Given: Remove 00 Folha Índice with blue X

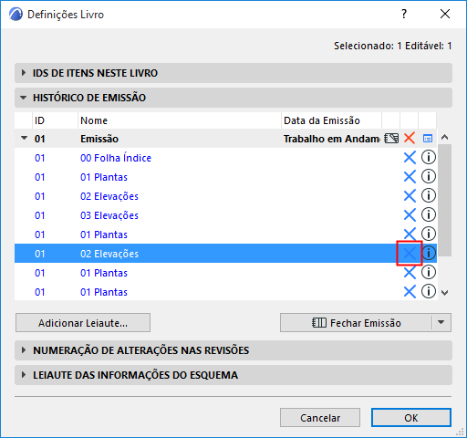Looking at the screenshot, I should point(410,158).
